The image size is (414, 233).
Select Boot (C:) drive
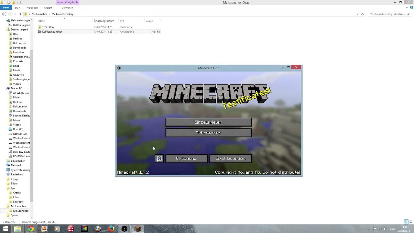point(18,129)
